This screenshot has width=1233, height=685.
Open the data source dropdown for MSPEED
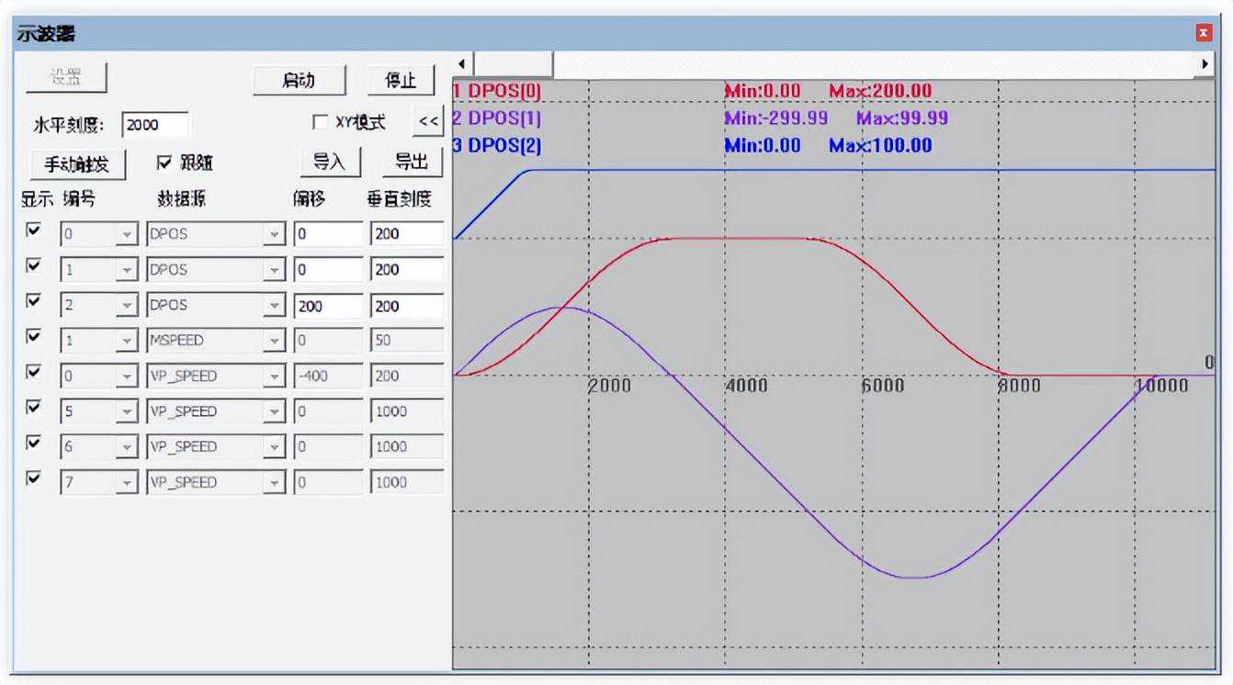point(274,342)
